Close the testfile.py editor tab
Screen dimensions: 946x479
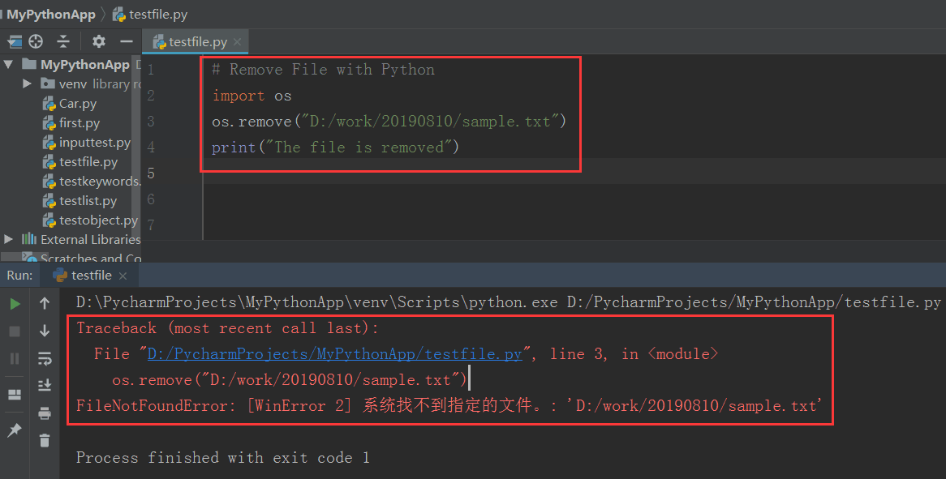[x=237, y=41]
